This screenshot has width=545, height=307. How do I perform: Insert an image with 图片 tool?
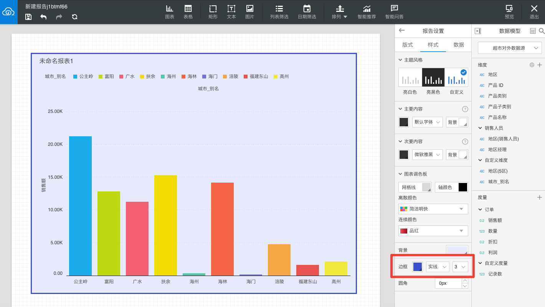click(x=250, y=12)
